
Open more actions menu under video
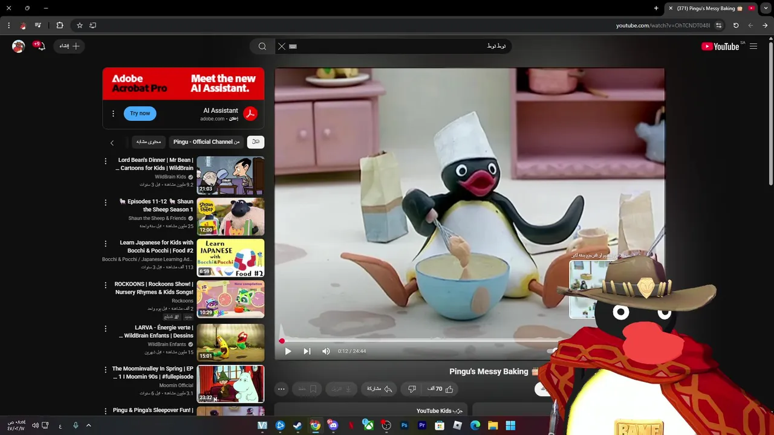click(x=281, y=389)
